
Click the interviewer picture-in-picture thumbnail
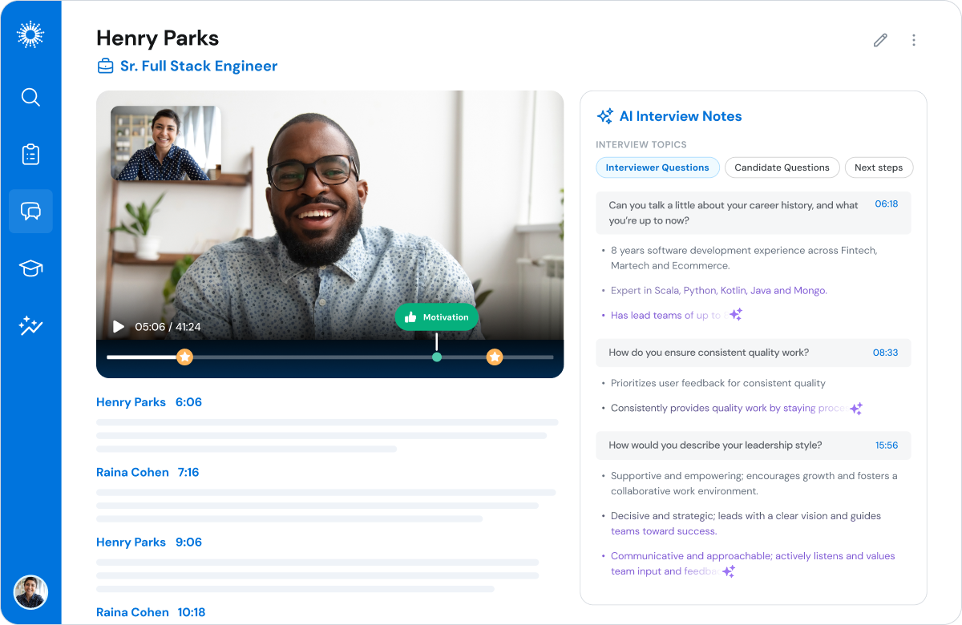point(166,143)
